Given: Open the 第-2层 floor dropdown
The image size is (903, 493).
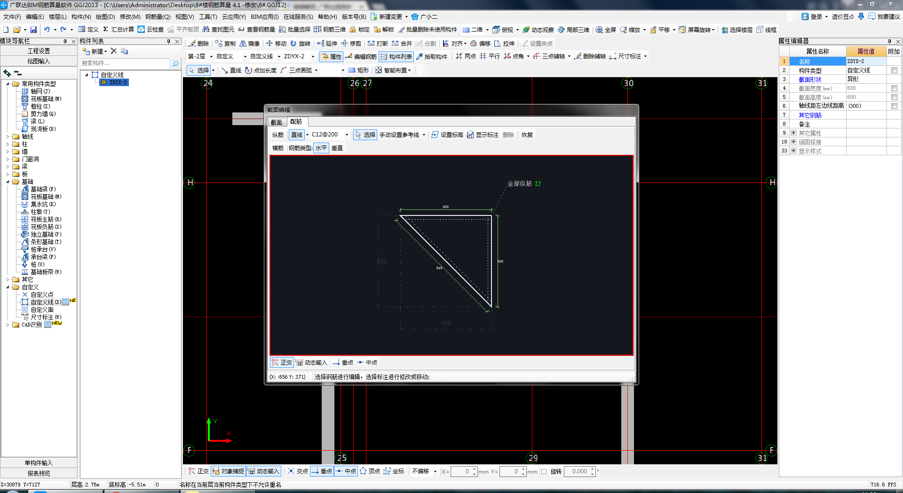Looking at the screenshot, I should click(211, 56).
